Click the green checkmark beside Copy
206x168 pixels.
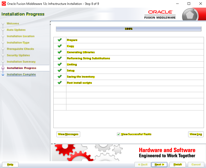(60, 46)
